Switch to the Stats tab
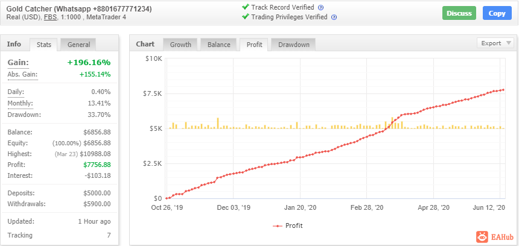 [x=43, y=45]
